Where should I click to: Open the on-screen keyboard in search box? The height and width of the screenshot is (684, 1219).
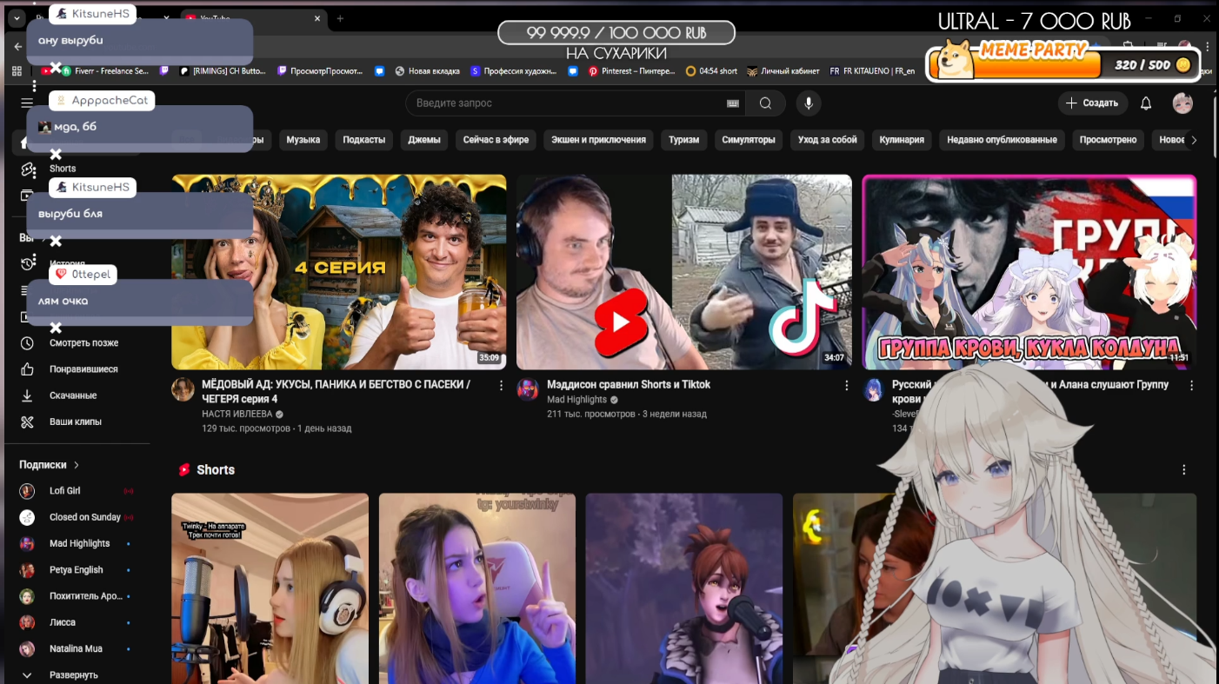coord(733,103)
